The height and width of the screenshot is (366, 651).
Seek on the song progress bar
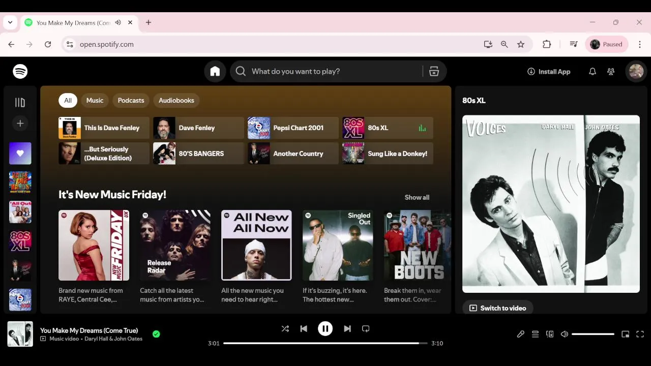tap(325, 343)
